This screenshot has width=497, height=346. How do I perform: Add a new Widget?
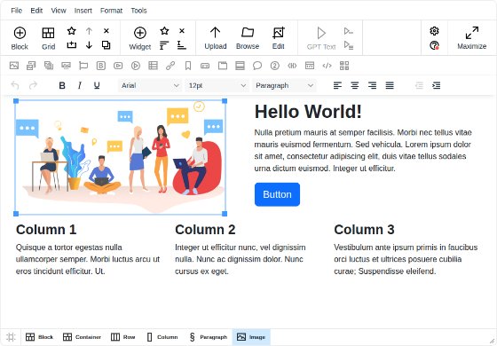click(140, 38)
